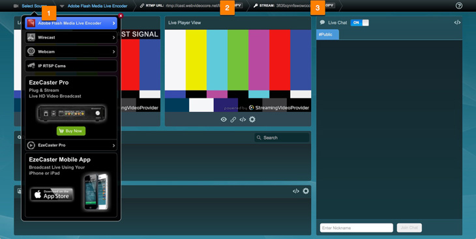The height and width of the screenshot is (239, 476).
Task: Click the stream key icon
Action: point(256,5)
